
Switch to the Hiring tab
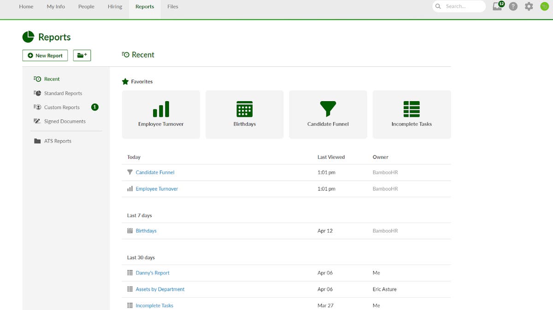click(x=114, y=6)
